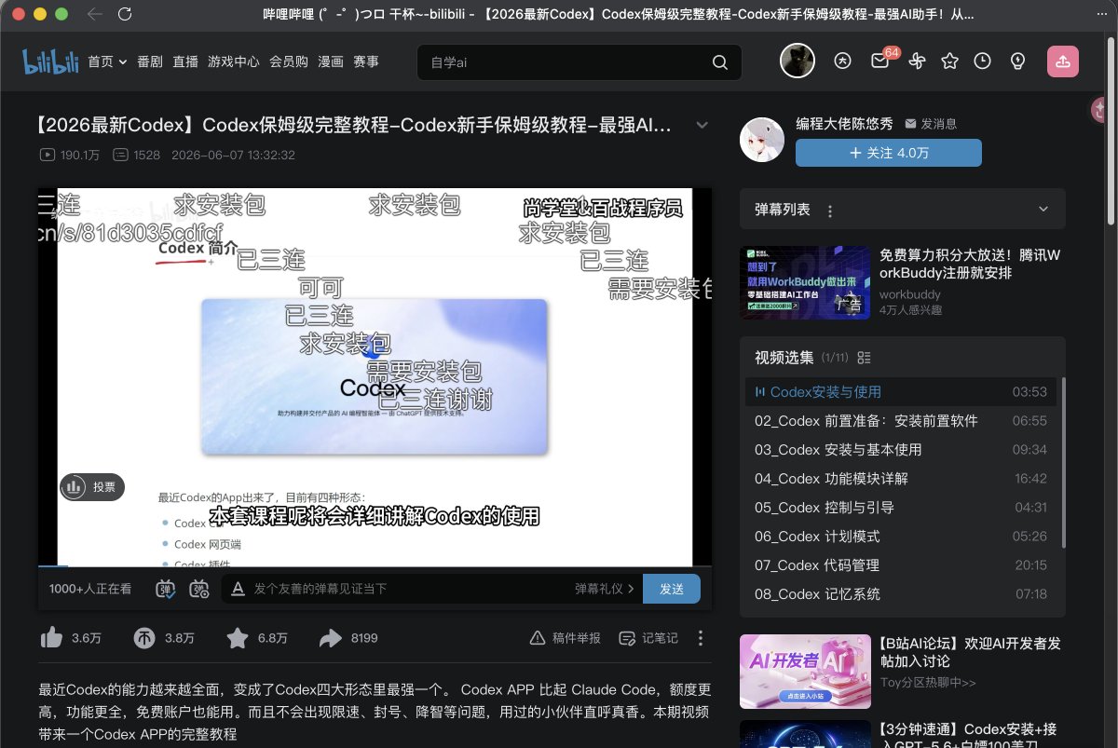Click 发送 to send danmaku
1118x748 pixels.
672,589
